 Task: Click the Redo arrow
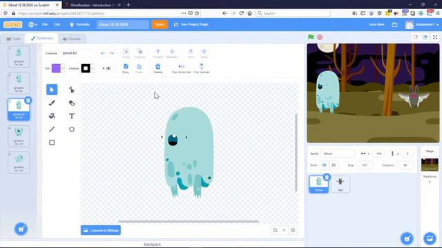(112, 53)
